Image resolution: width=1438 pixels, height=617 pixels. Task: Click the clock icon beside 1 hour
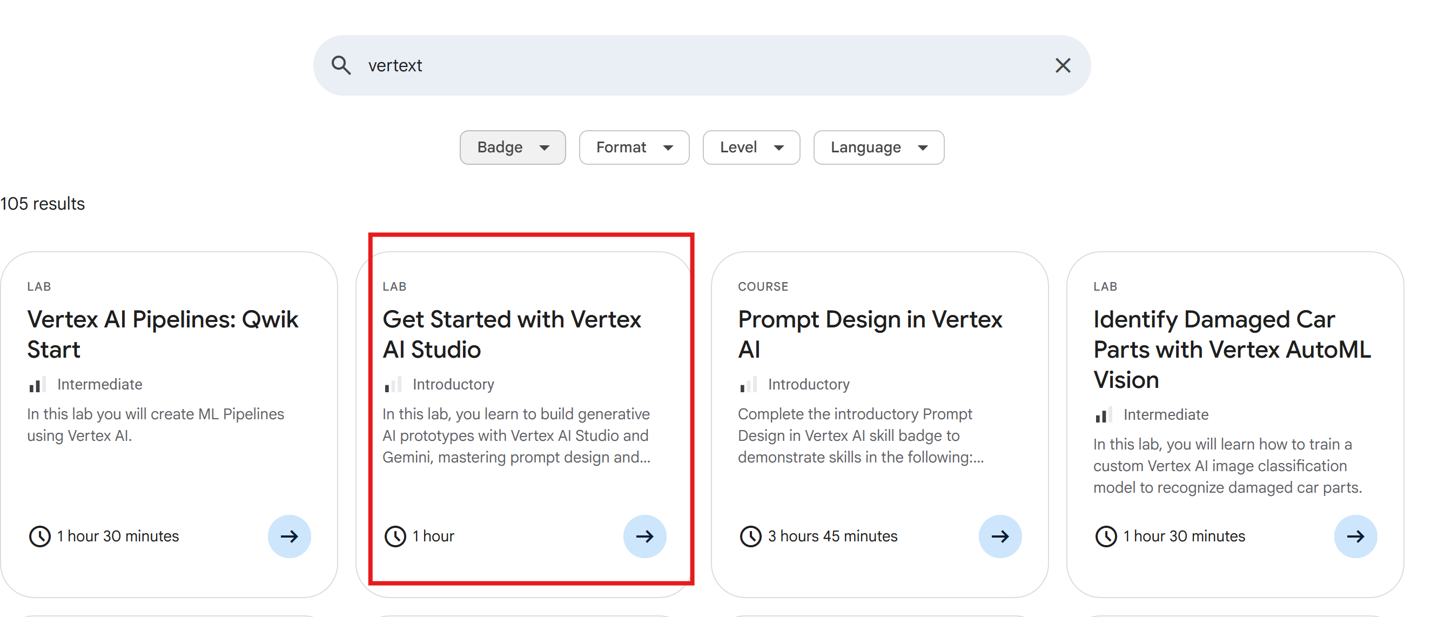(395, 536)
